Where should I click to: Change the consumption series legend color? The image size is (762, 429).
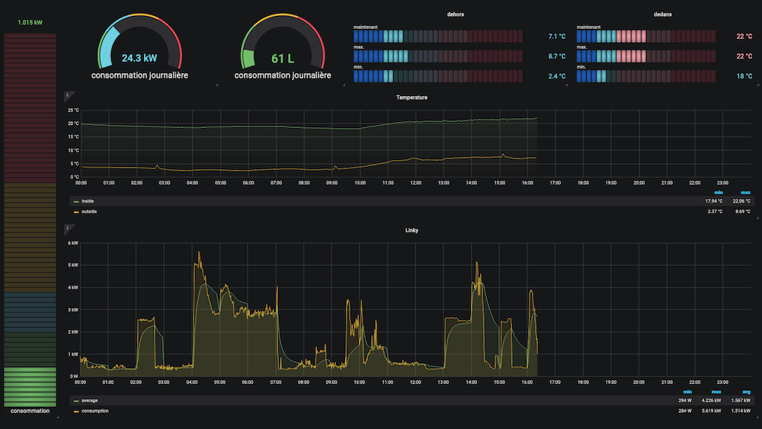click(76, 411)
